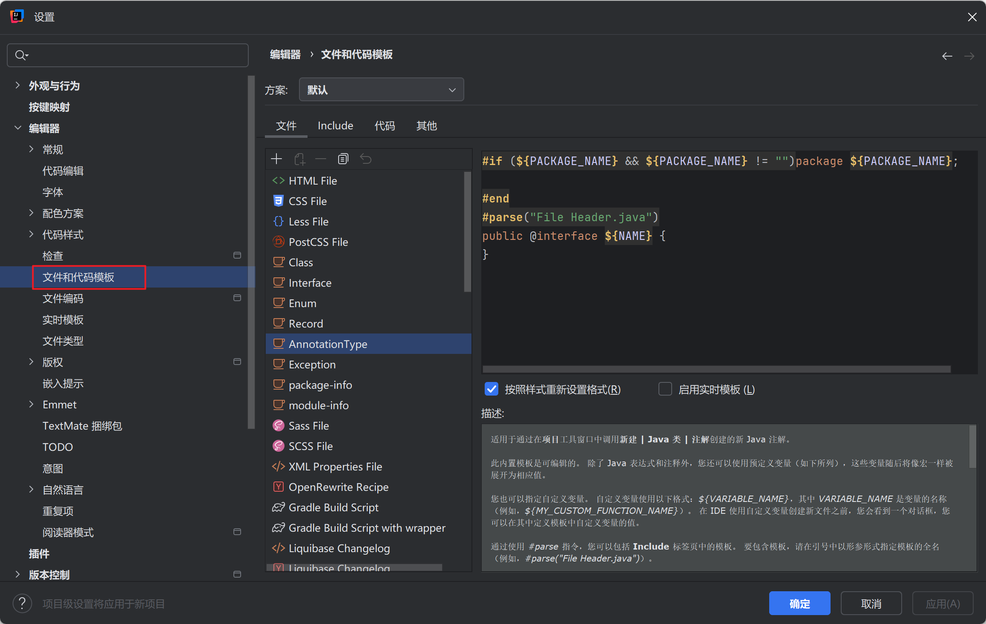Click the remove template minus icon

point(321,159)
